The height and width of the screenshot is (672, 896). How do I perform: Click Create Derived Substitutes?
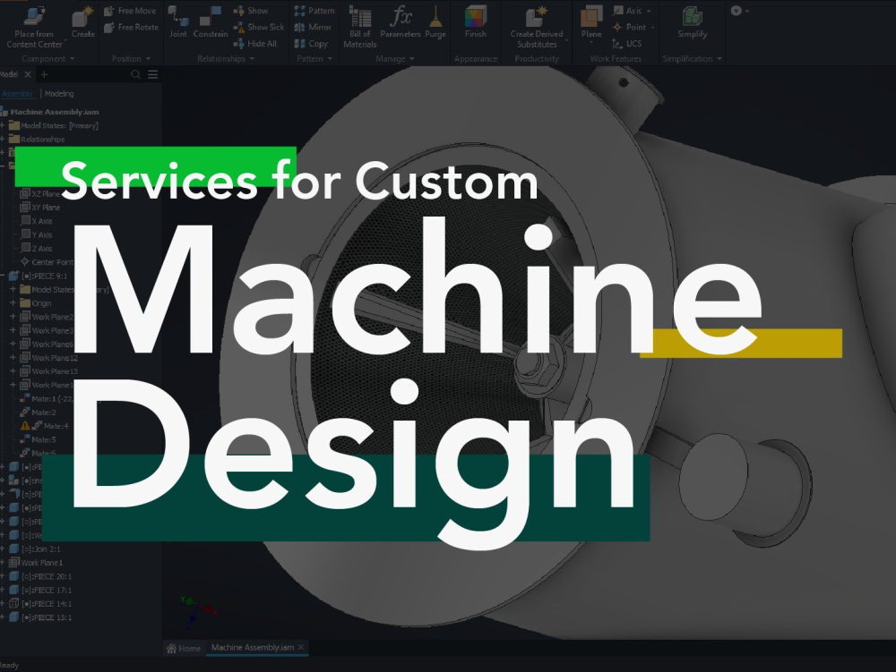click(x=536, y=27)
